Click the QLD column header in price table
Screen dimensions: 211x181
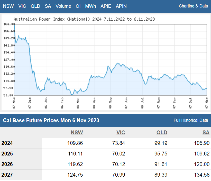coord(162,133)
